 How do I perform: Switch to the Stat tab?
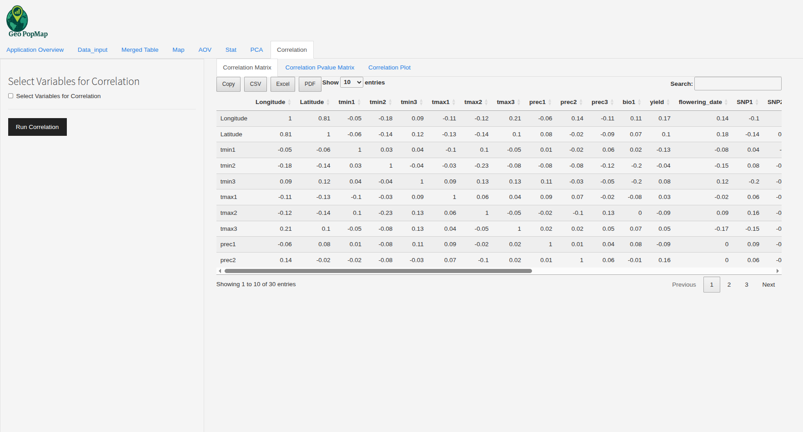(x=231, y=50)
